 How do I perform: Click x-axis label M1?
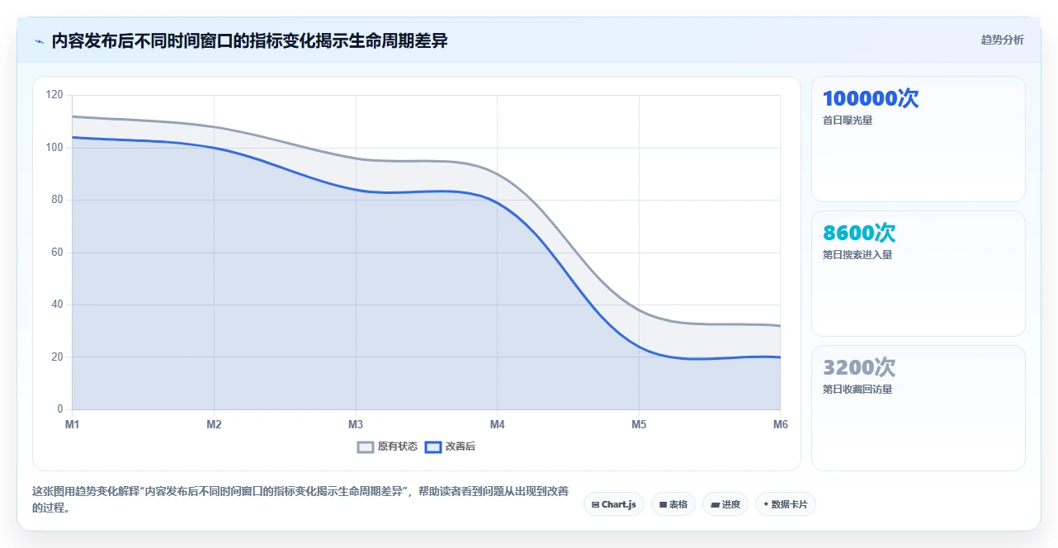pyautogui.click(x=73, y=424)
